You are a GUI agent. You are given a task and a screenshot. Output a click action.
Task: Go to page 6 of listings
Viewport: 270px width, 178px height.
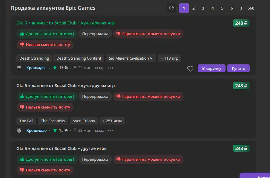click(x=232, y=8)
